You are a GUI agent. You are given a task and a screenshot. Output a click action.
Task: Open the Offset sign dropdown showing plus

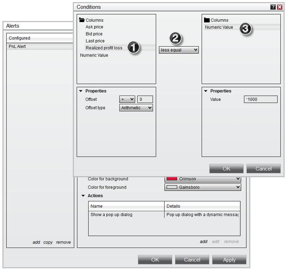[127, 99]
